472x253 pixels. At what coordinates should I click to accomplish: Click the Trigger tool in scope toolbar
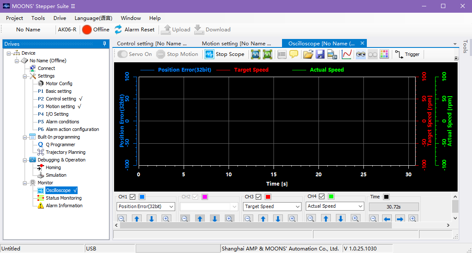click(x=407, y=54)
